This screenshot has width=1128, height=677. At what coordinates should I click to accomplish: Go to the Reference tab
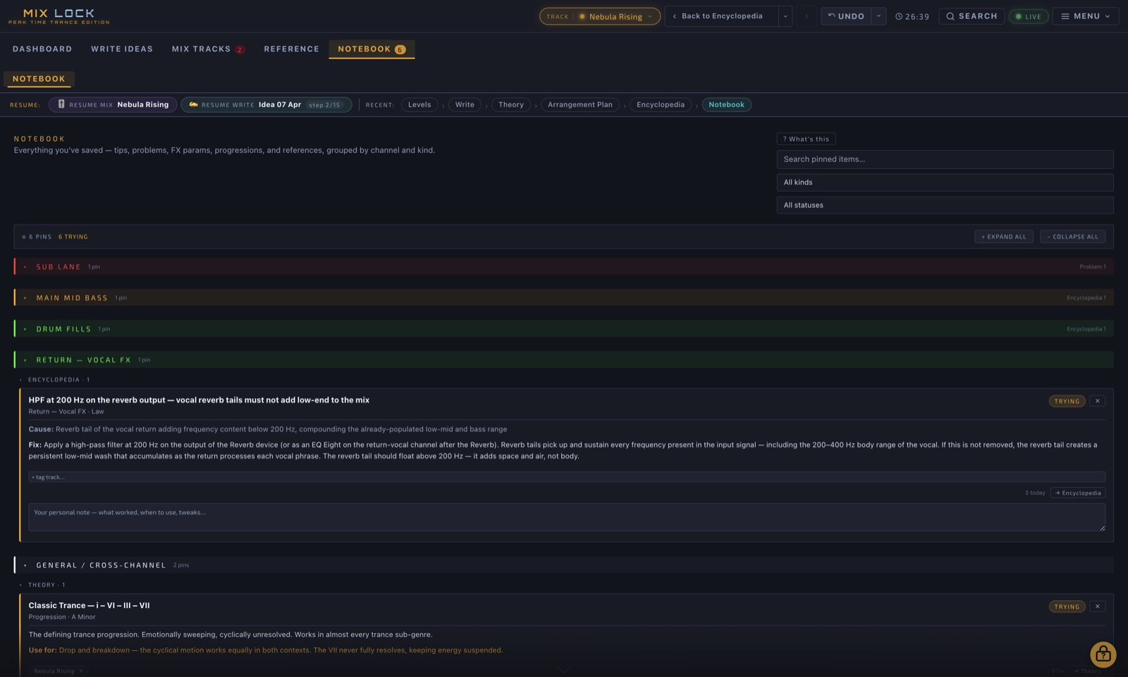coord(291,49)
